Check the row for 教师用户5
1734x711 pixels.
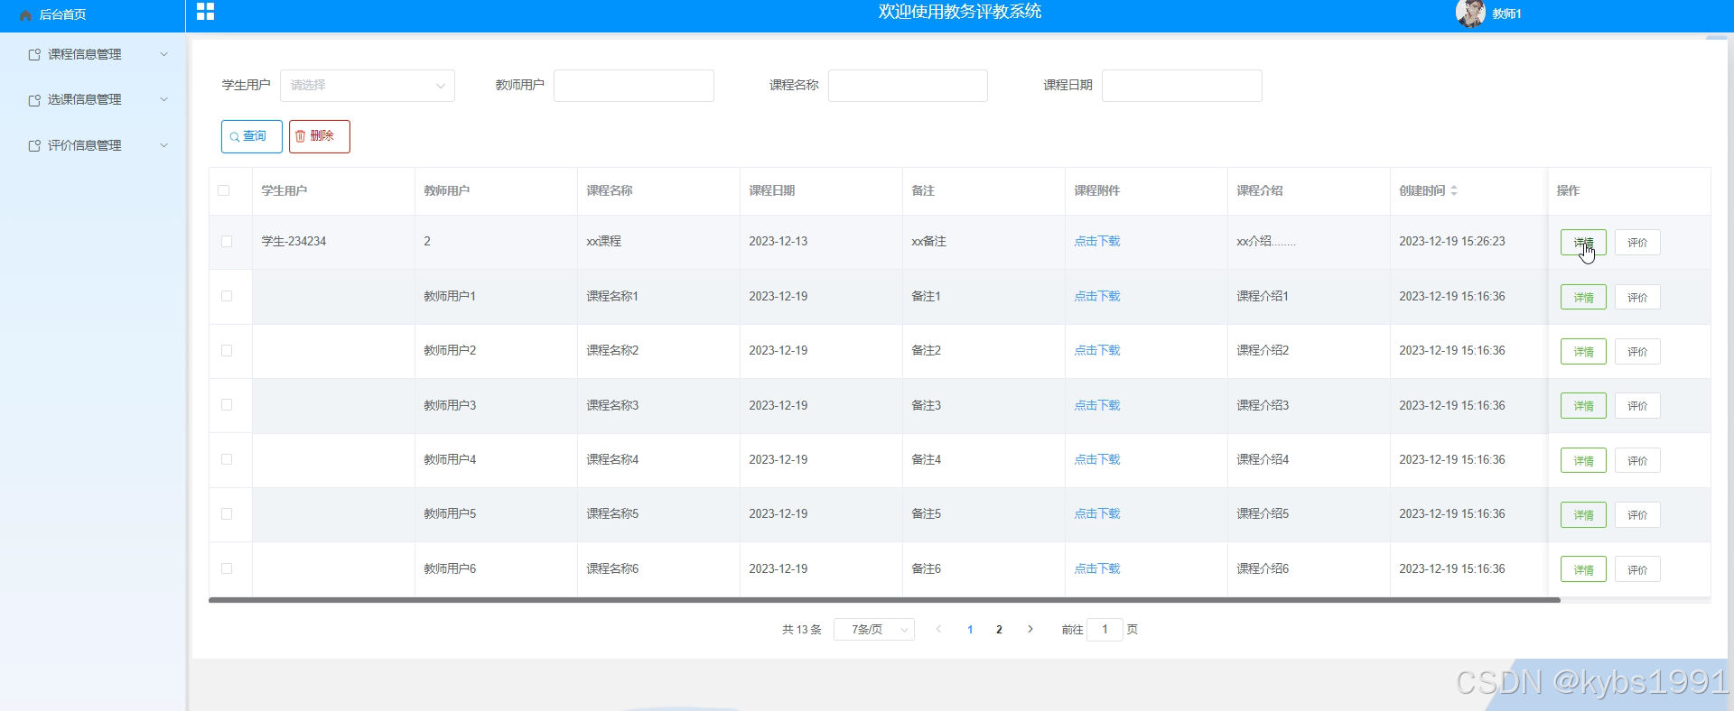coord(227,513)
